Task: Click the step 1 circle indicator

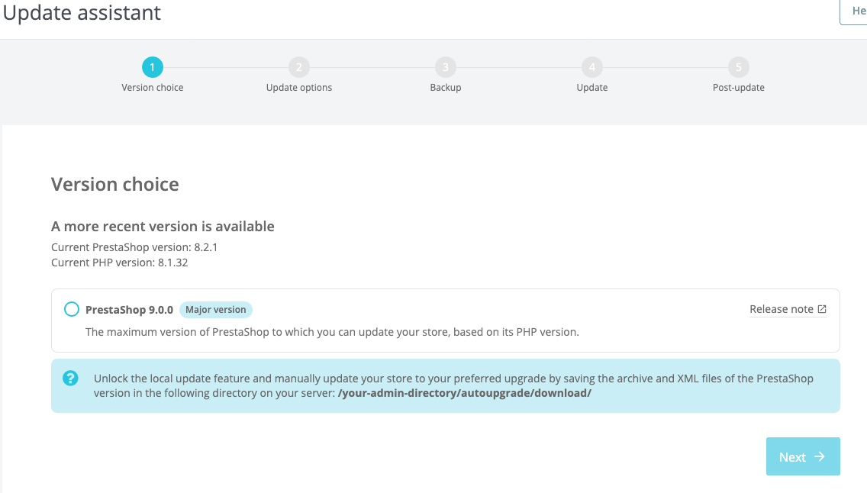Action: pyautogui.click(x=153, y=67)
